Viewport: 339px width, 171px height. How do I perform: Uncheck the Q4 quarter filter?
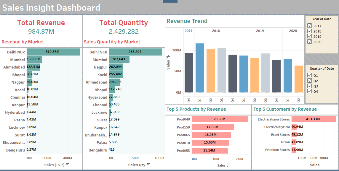click(x=309, y=91)
